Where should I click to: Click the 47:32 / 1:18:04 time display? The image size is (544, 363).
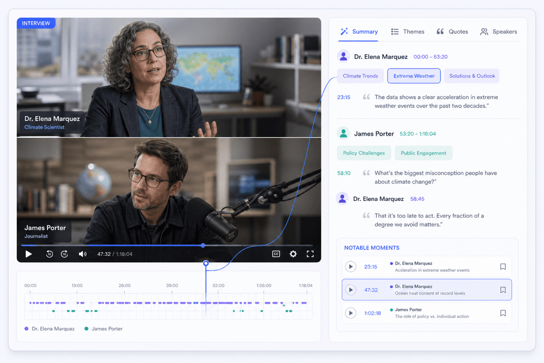pos(115,254)
